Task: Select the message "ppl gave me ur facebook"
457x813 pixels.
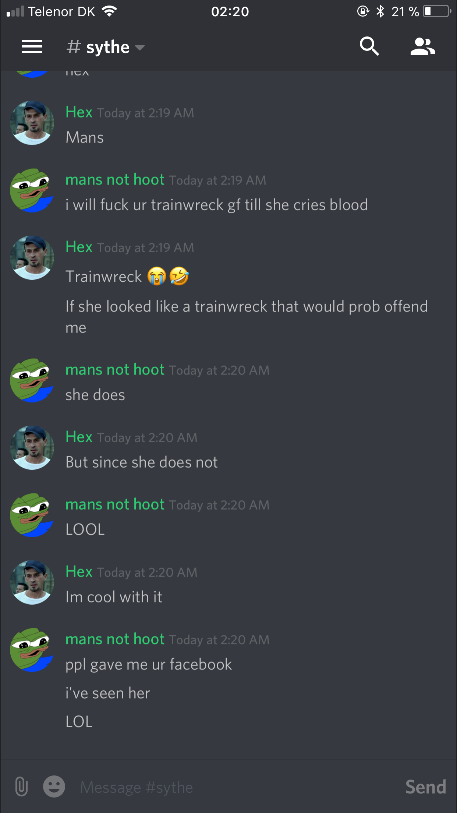Action: pyautogui.click(x=149, y=665)
